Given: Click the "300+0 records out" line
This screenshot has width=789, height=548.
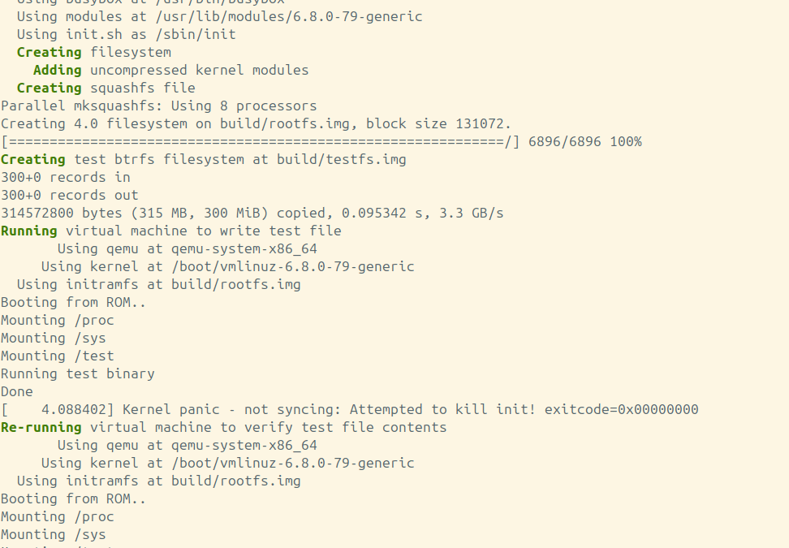Looking at the screenshot, I should click(x=69, y=195).
